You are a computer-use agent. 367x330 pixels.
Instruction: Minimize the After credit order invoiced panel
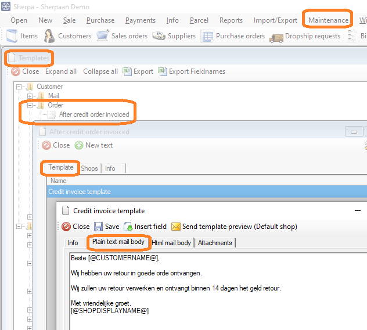click(354, 132)
